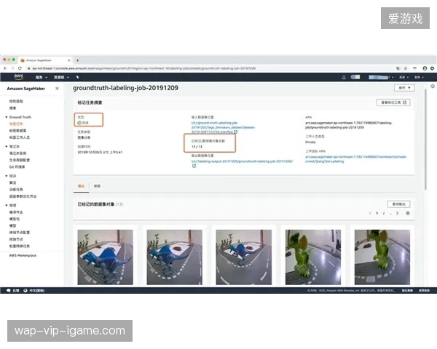The height and width of the screenshot is (349, 437).
Task: Select the 输出 output tab
Action: point(81,186)
